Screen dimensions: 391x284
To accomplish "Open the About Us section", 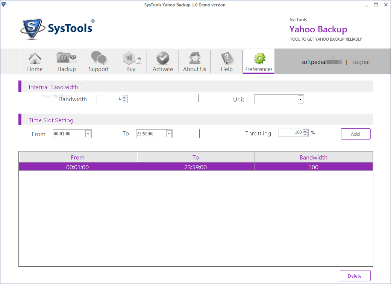I will point(194,62).
